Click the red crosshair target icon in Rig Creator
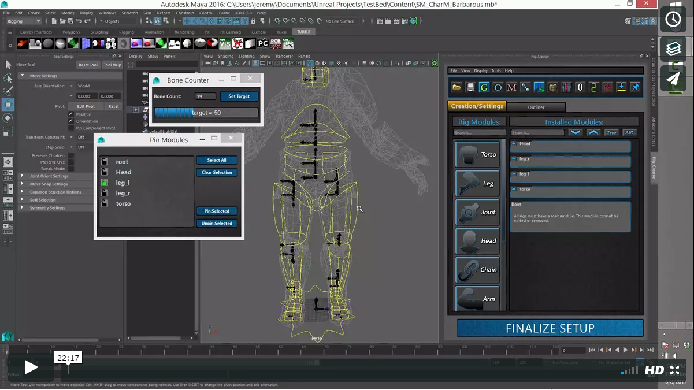This screenshot has height=390, width=694. click(x=607, y=87)
